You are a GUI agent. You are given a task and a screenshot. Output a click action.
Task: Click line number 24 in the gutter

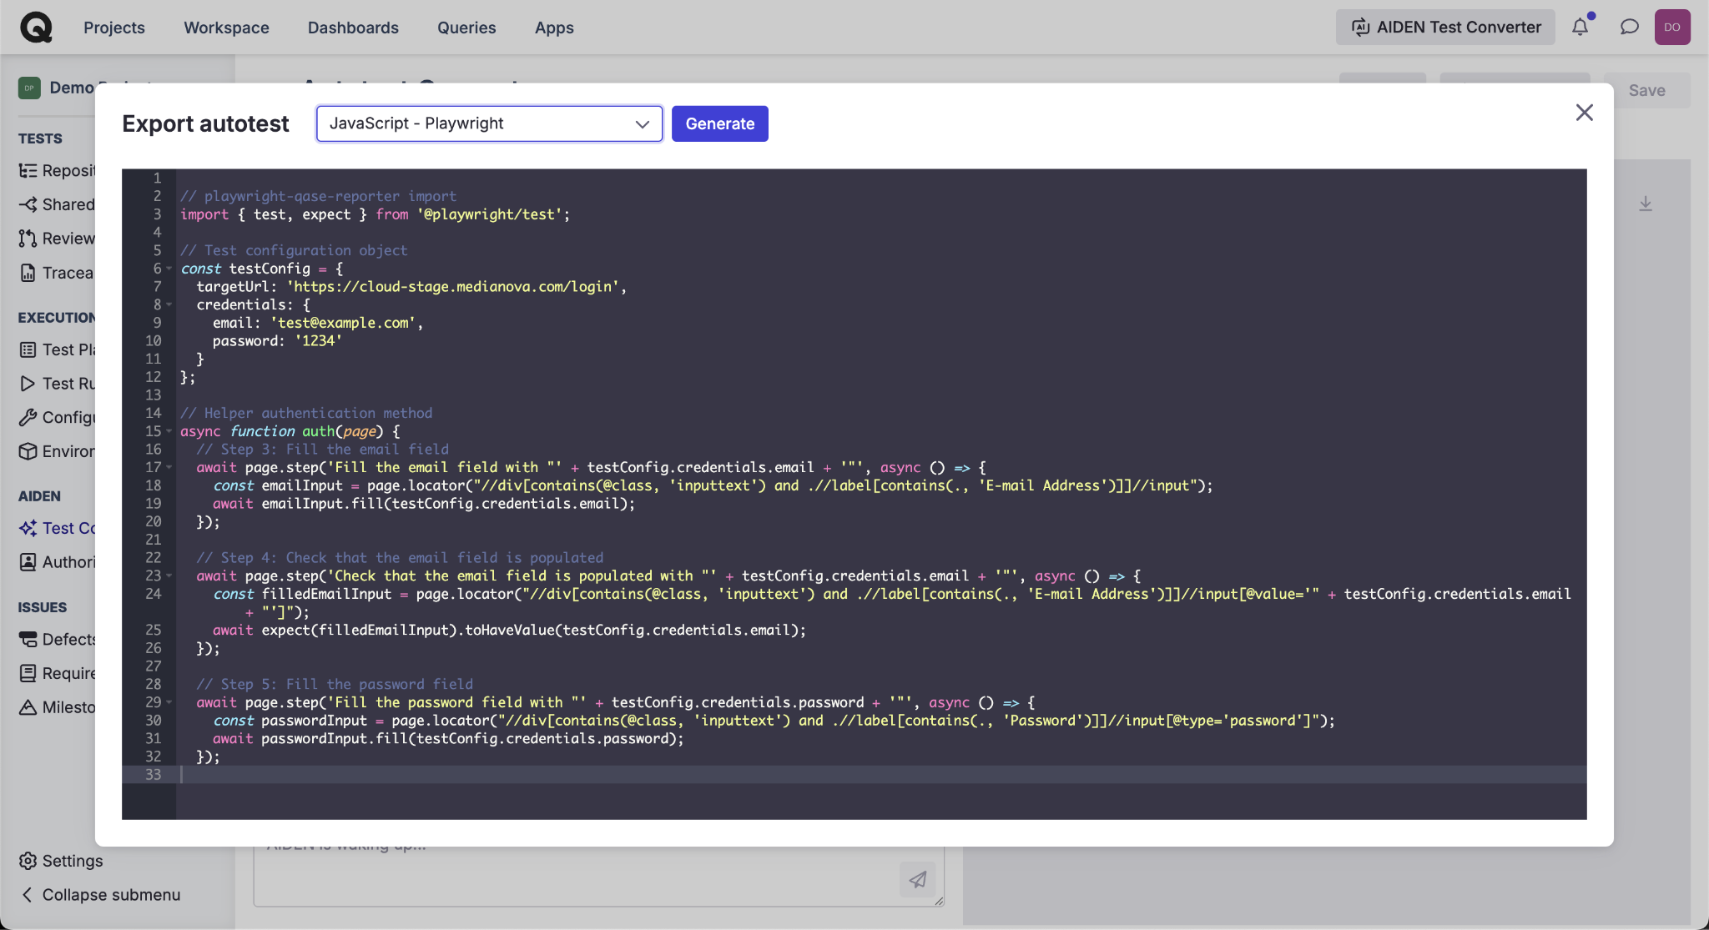154,594
